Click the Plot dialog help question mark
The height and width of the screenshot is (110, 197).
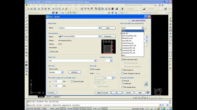pyautogui.click(x=146, y=17)
